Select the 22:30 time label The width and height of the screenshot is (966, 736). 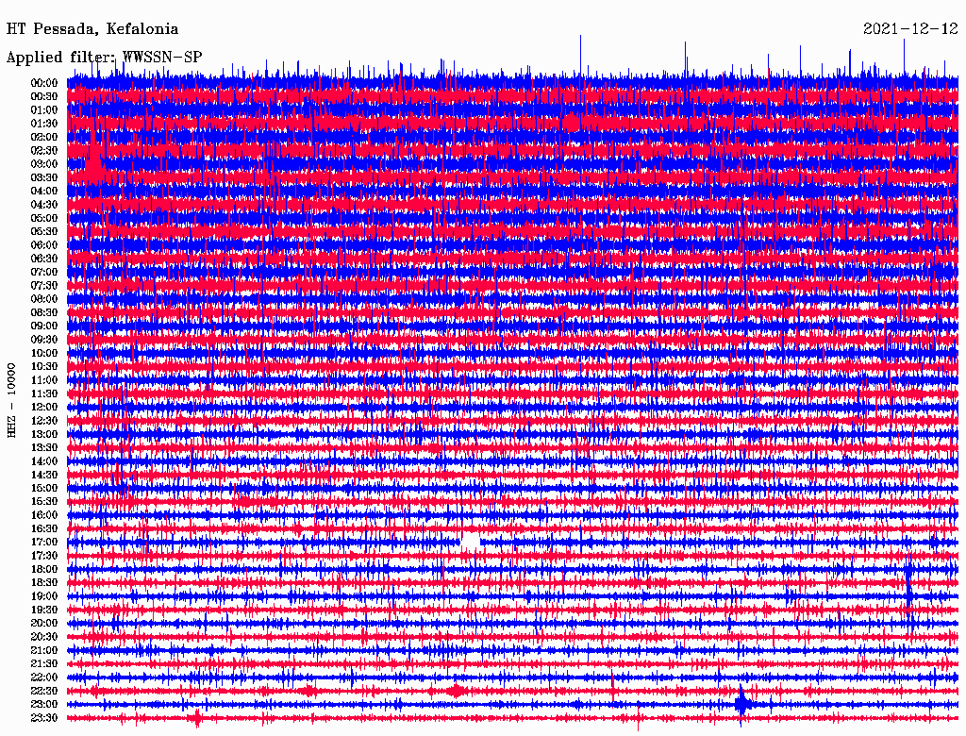tap(44, 691)
